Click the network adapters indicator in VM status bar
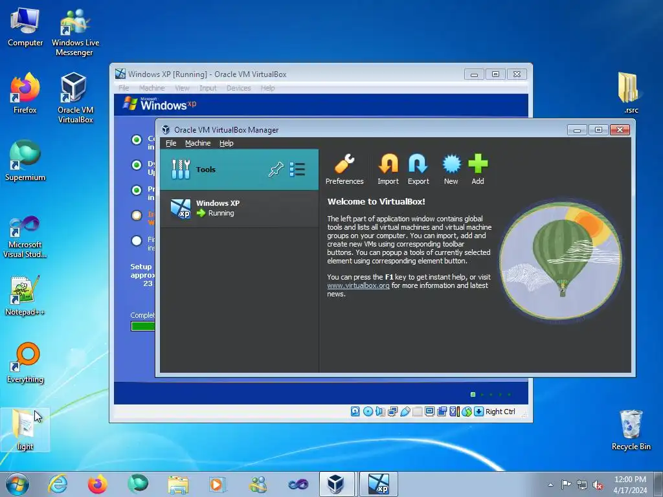This screenshot has width=663, height=497. pyautogui.click(x=392, y=411)
